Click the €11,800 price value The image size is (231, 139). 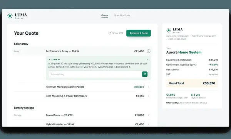tap(139, 115)
